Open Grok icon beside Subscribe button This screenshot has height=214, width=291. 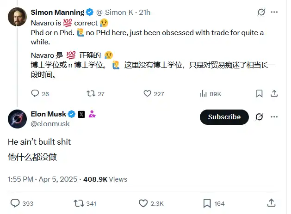coord(259,117)
